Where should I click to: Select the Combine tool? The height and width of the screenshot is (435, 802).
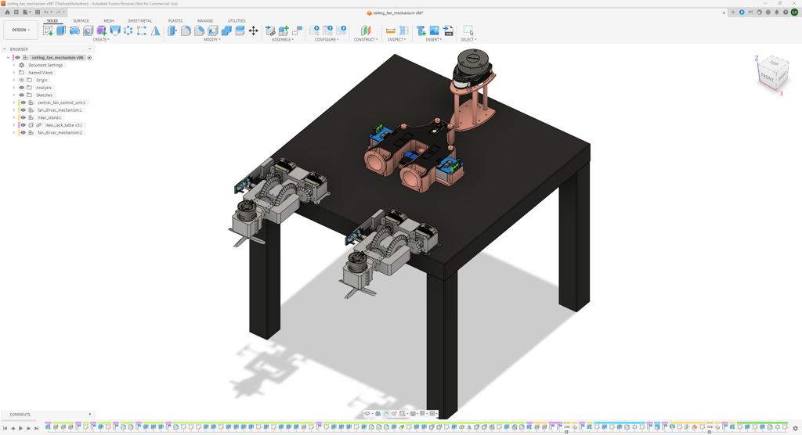tap(226, 31)
